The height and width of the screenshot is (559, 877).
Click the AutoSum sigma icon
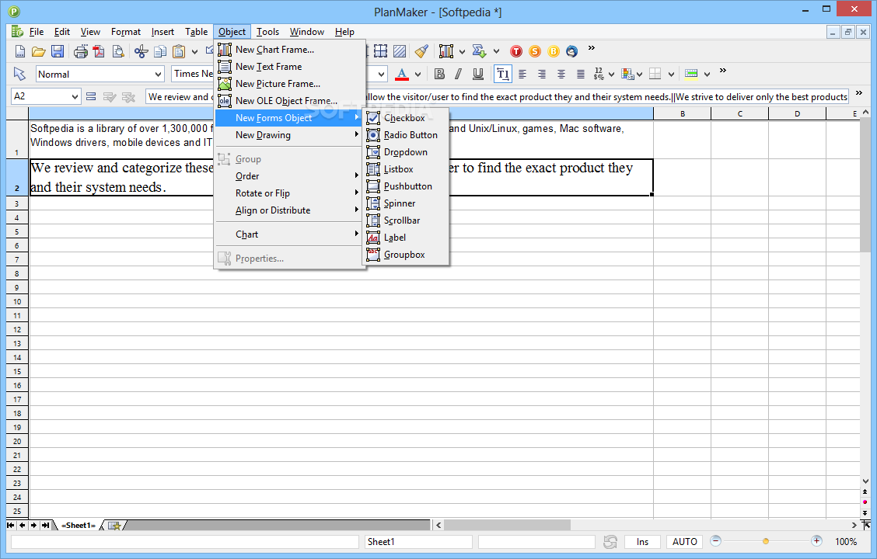480,51
